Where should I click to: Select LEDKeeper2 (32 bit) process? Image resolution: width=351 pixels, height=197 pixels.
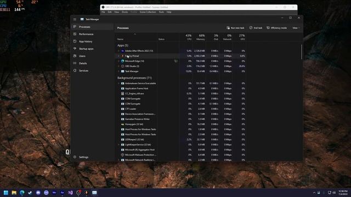point(181,140)
